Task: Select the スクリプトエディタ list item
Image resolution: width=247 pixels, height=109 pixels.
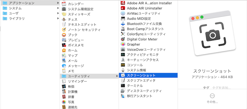Action: point(148,81)
